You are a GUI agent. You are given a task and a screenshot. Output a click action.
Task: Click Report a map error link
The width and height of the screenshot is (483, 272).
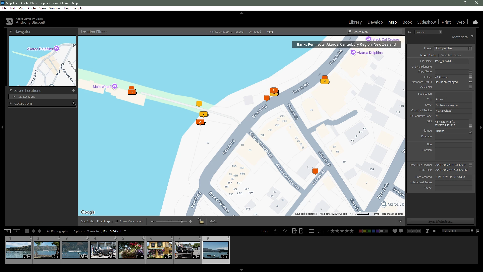[393, 214]
